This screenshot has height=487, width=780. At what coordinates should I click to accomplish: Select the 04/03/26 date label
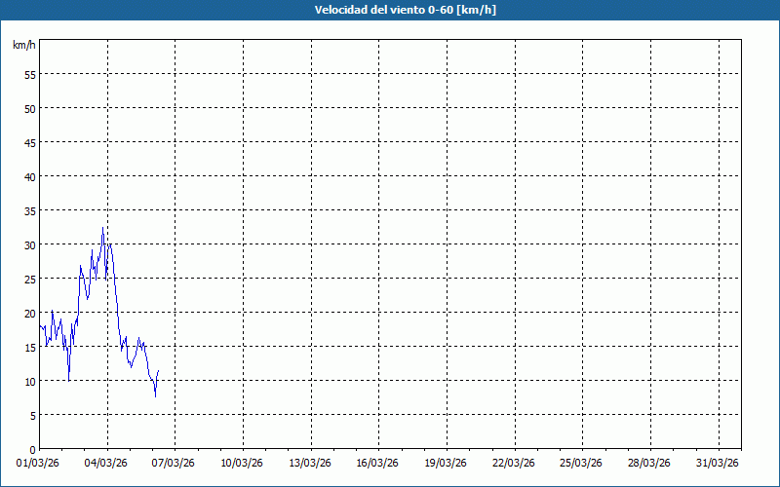tap(107, 462)
